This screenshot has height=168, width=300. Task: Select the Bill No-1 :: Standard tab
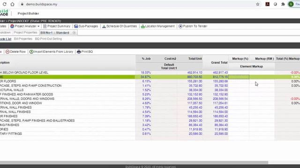click(55, 33)
